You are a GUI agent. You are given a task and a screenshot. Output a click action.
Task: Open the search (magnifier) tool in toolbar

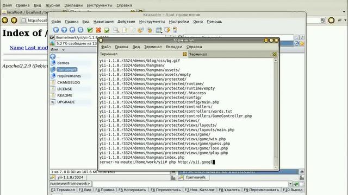[116, 30]
